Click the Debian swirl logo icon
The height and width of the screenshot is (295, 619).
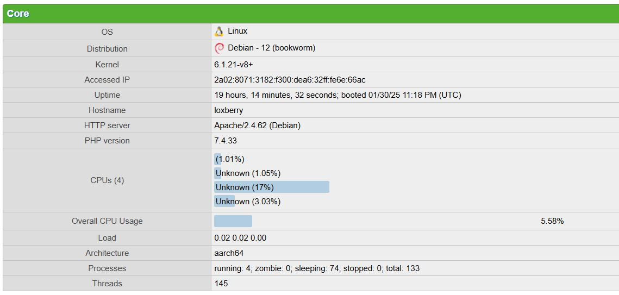tap(219, 48)
